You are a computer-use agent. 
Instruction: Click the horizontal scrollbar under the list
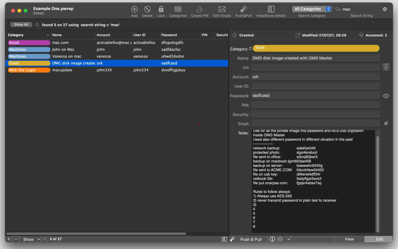[x=96, y=234]
